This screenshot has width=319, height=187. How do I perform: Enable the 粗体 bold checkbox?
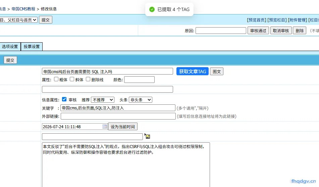coord(56,79)
